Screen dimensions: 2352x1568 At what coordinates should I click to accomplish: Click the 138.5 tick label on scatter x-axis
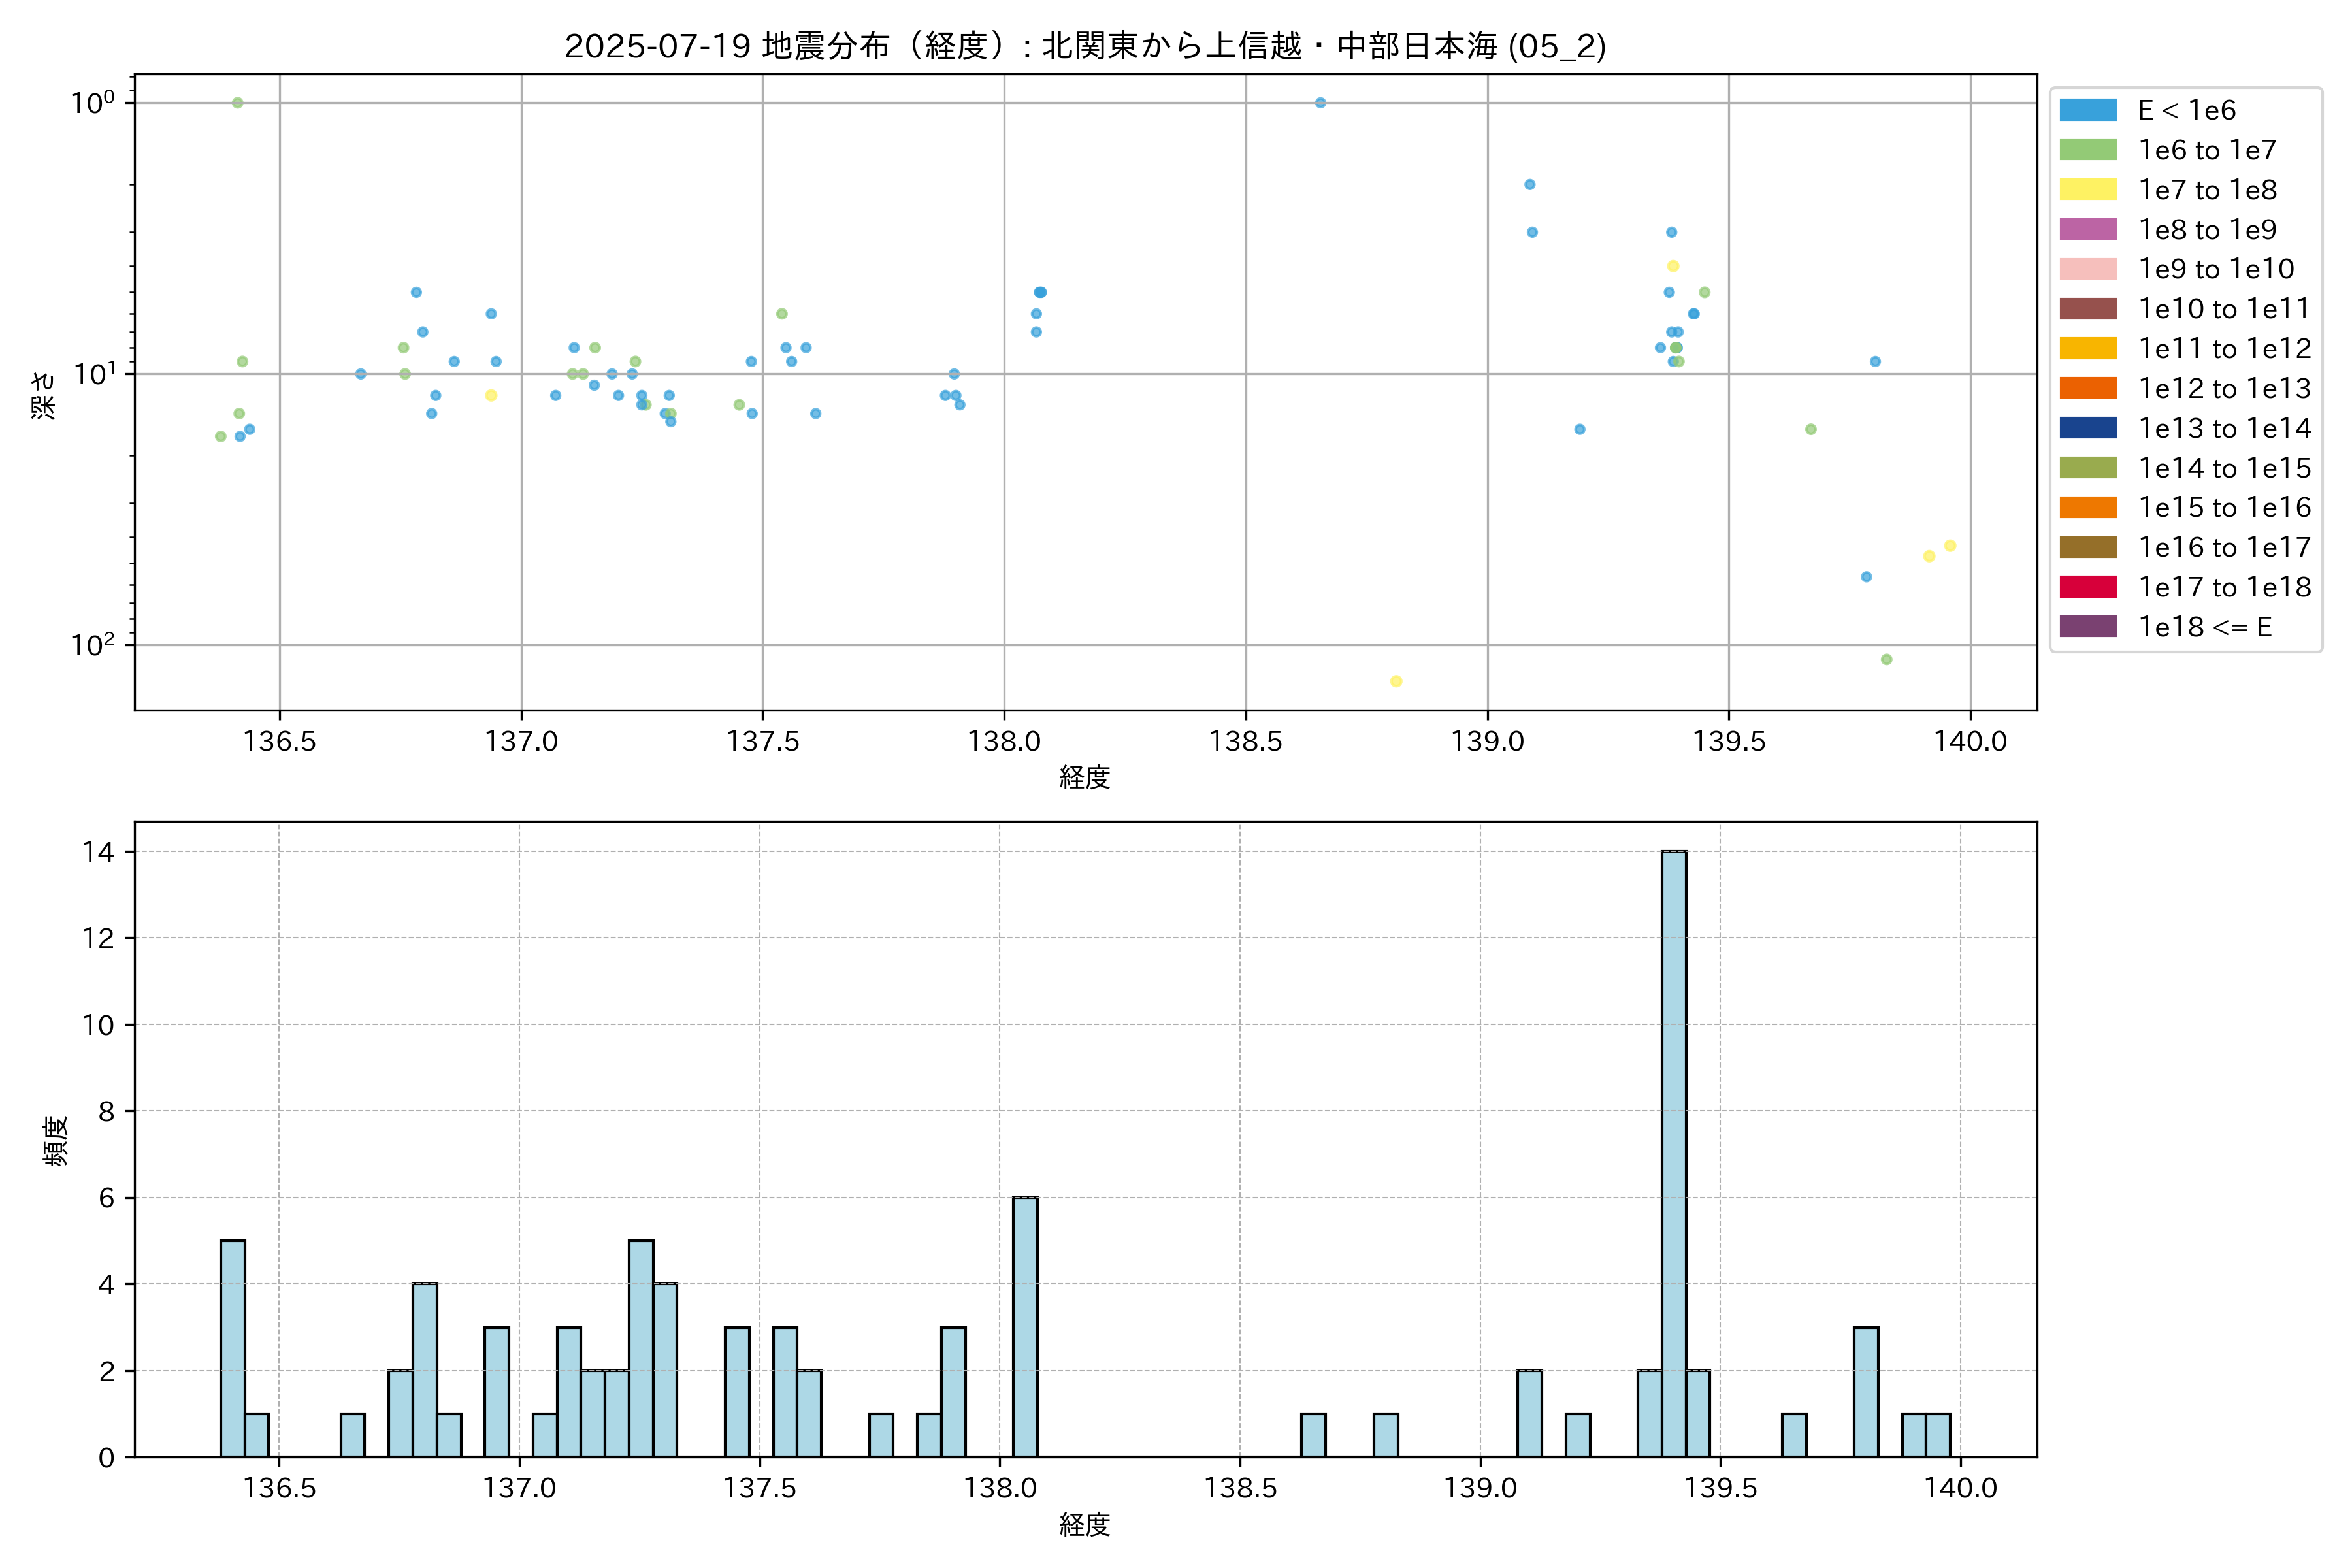tap(1245, 741)
